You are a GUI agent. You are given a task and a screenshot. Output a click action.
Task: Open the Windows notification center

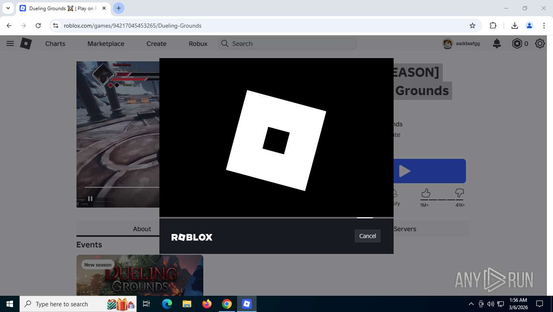coord(540,304)
